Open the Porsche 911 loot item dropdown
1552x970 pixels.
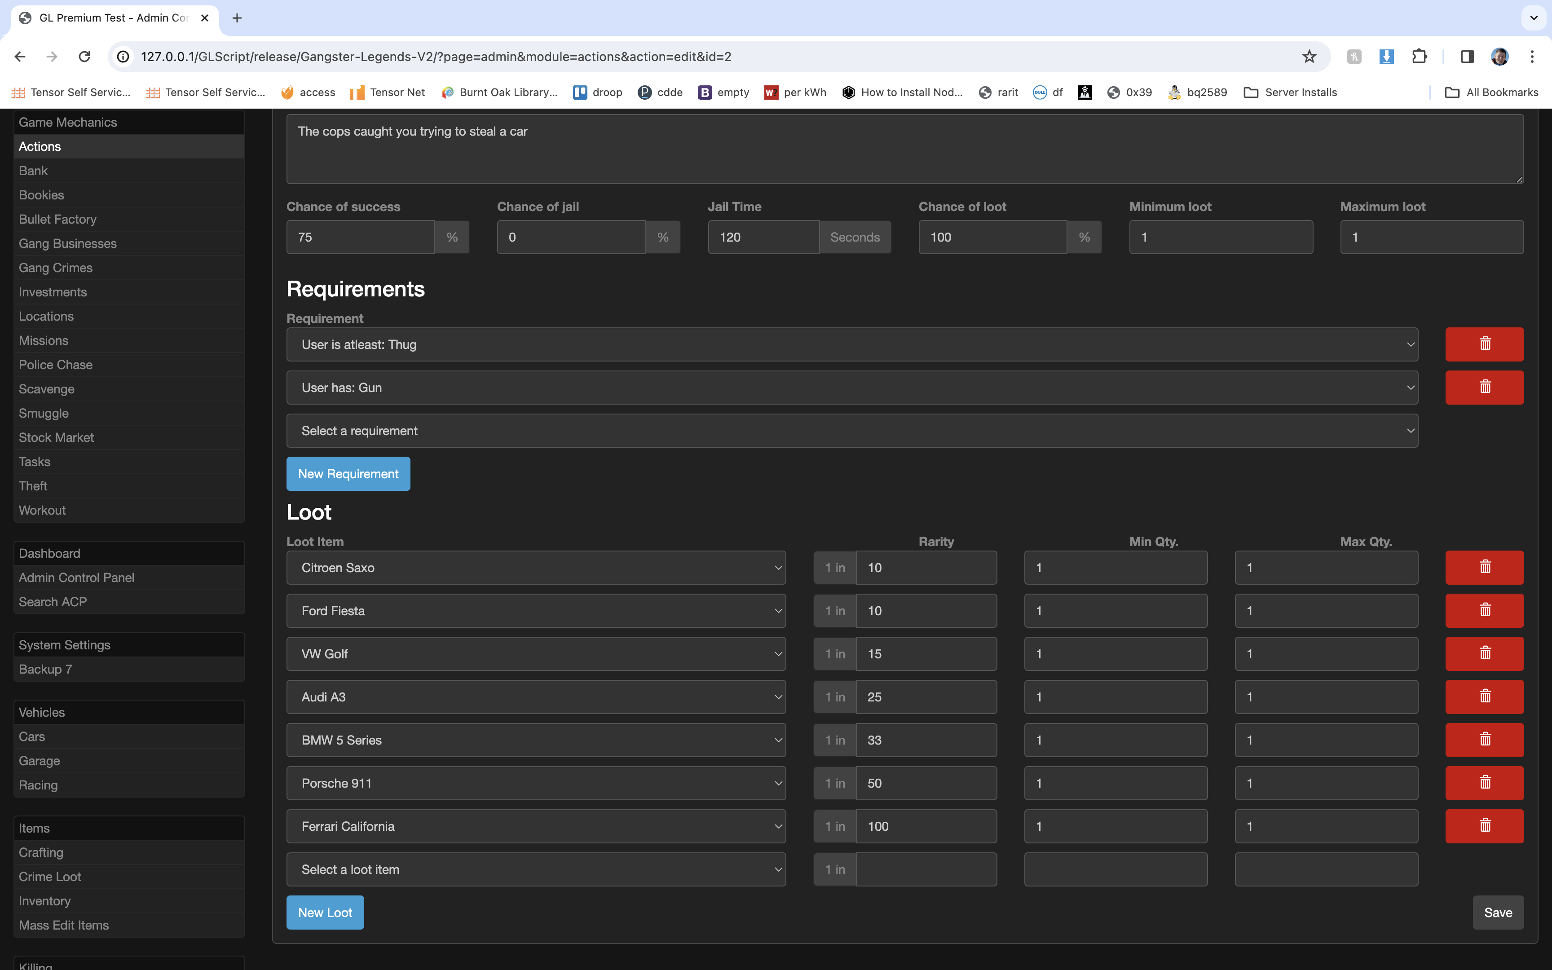click(x=535, y=783)
